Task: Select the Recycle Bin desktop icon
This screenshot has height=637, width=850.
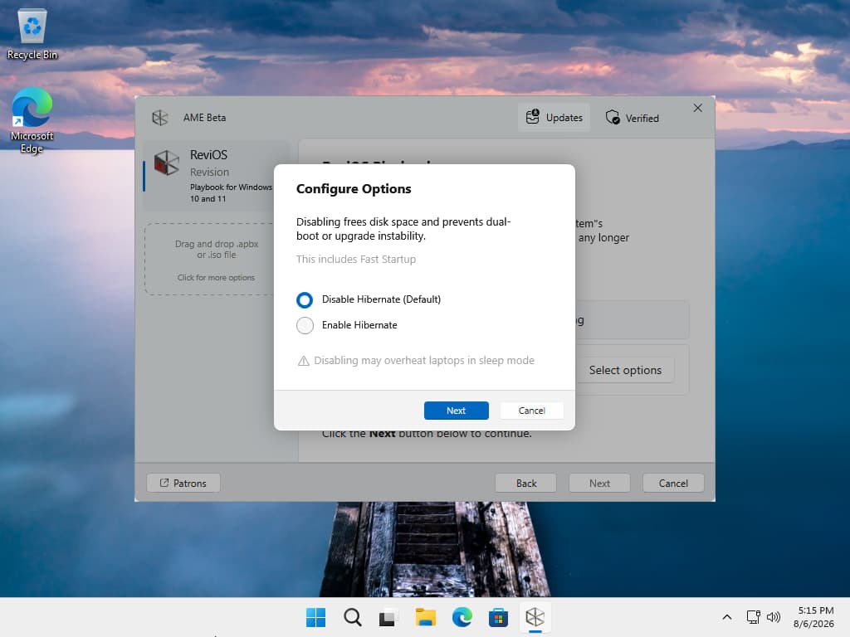Action: point(32,33)
